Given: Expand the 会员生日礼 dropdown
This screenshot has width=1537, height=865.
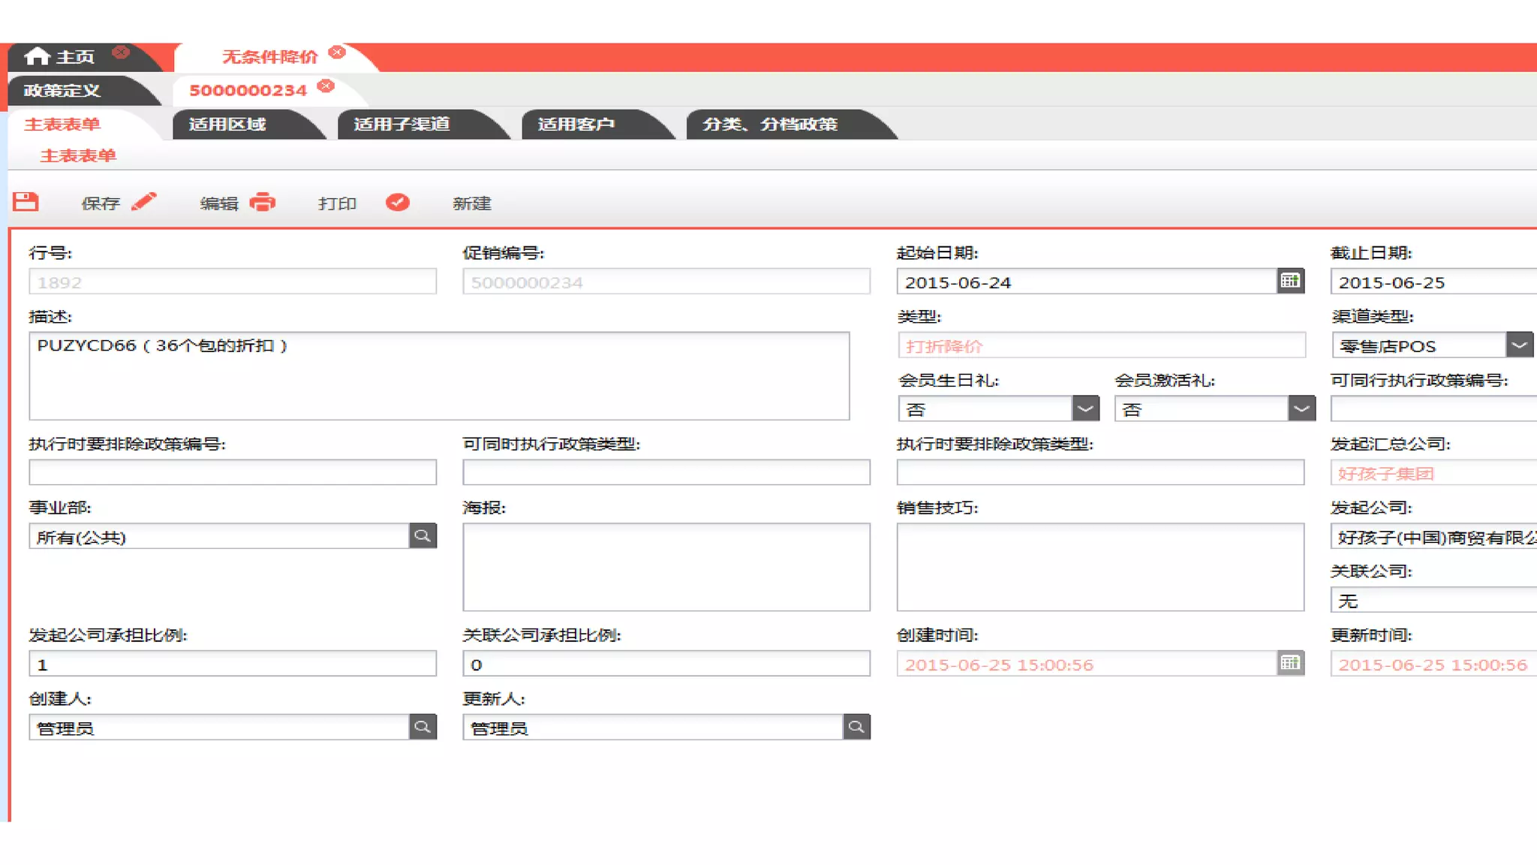Looking at the screenshot, I should [1085, 408].
